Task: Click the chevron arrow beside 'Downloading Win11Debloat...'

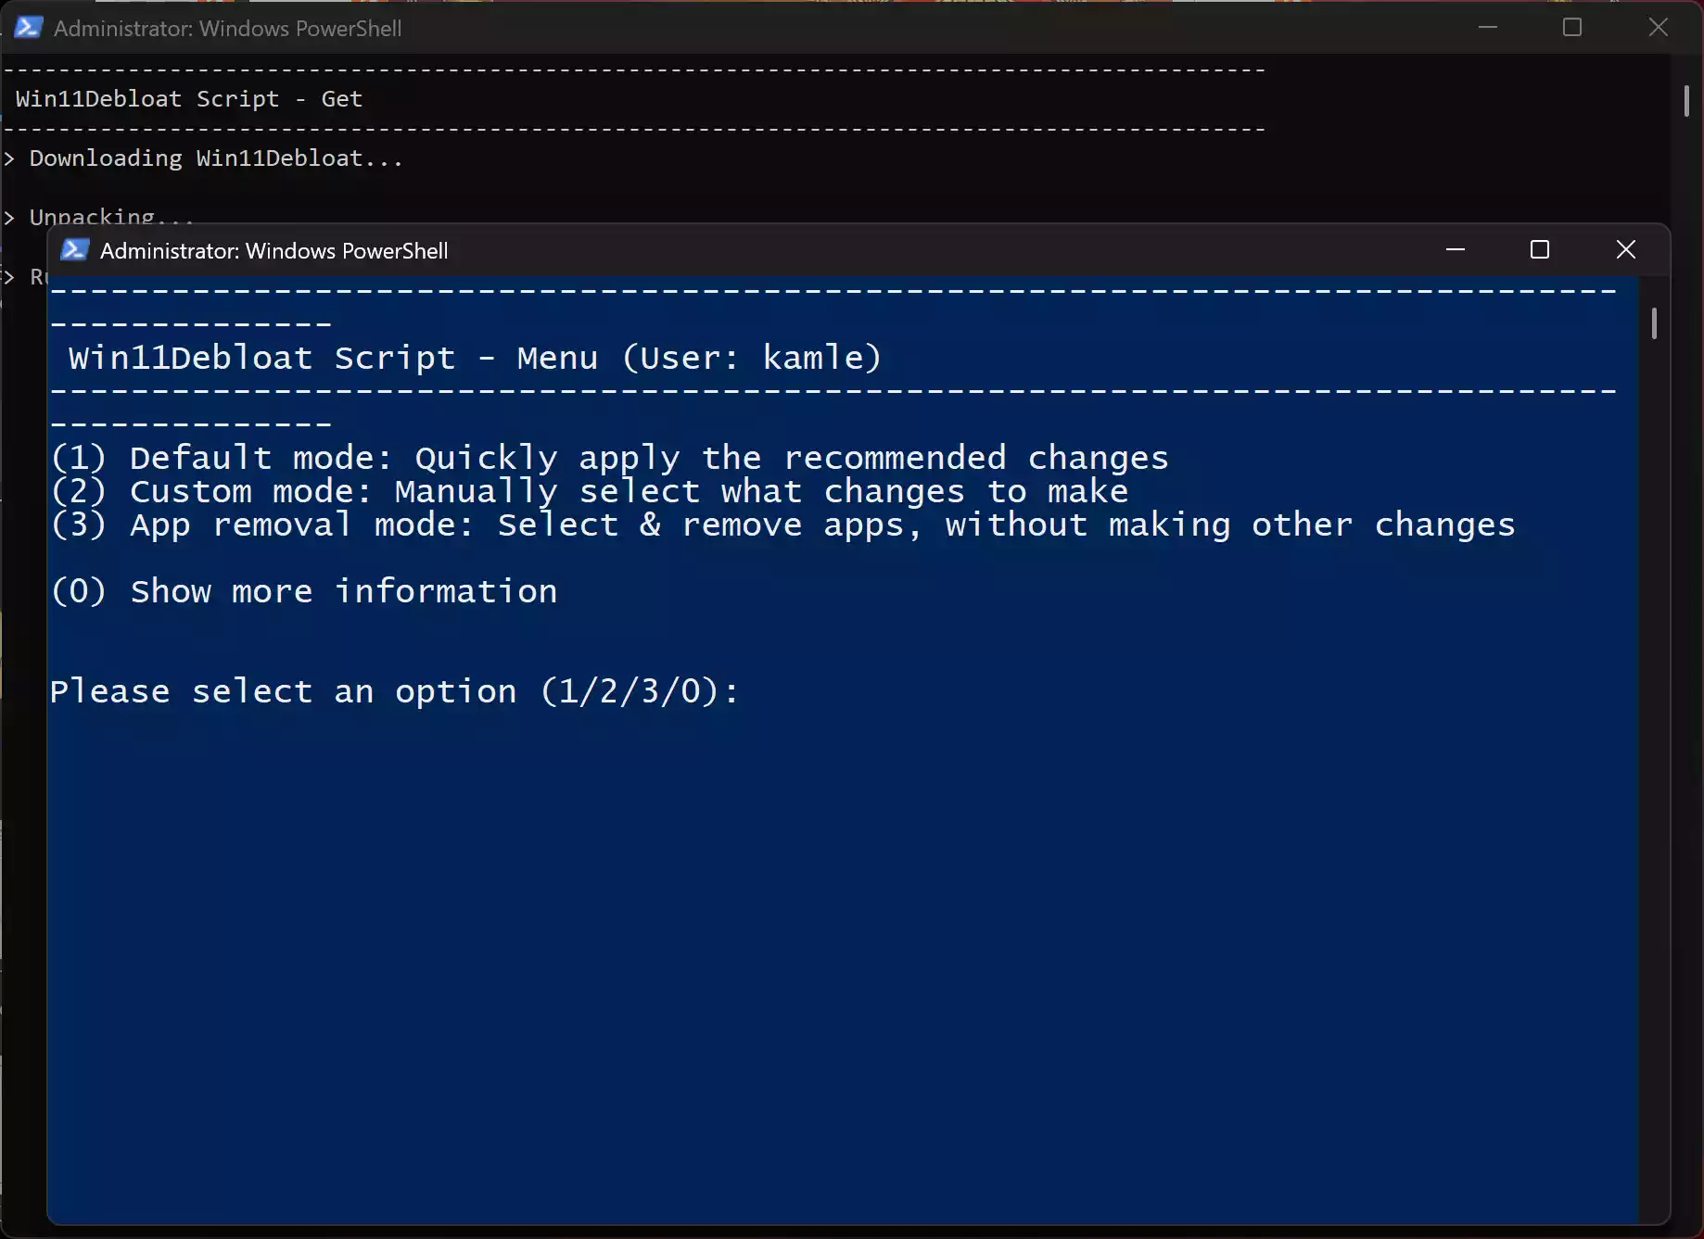Action: coord(10,158)
